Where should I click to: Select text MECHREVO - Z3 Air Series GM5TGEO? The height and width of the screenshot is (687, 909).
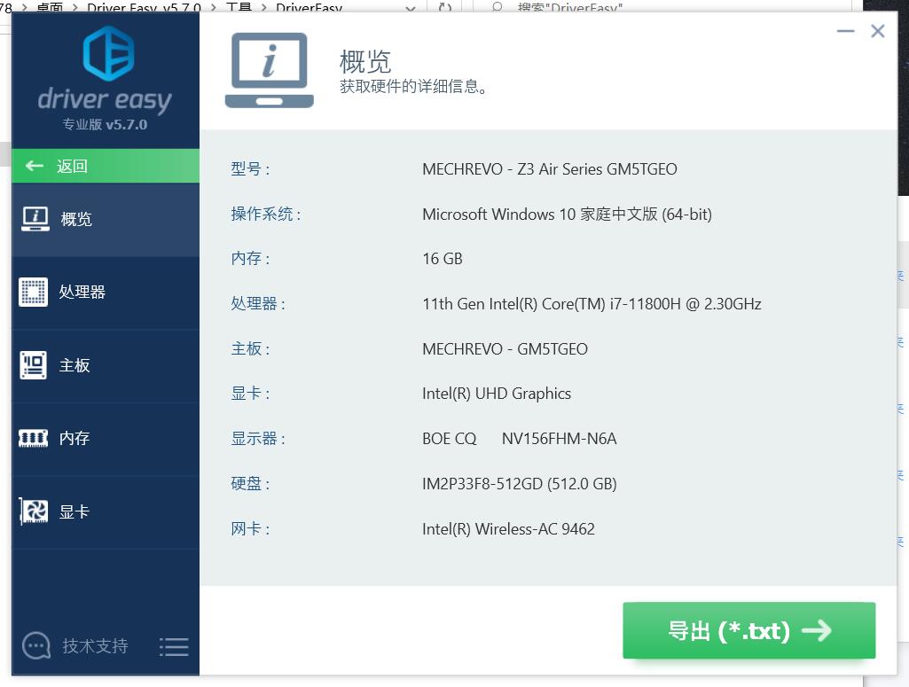point(550,169)
